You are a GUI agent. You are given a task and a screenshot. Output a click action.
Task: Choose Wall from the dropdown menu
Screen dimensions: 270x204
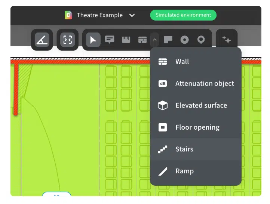point(196,62)
